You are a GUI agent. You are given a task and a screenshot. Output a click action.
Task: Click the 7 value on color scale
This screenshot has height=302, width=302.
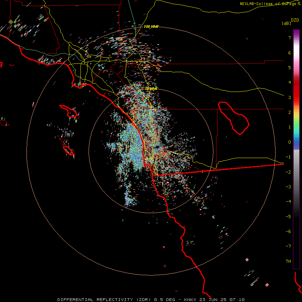tap(290, 38)
